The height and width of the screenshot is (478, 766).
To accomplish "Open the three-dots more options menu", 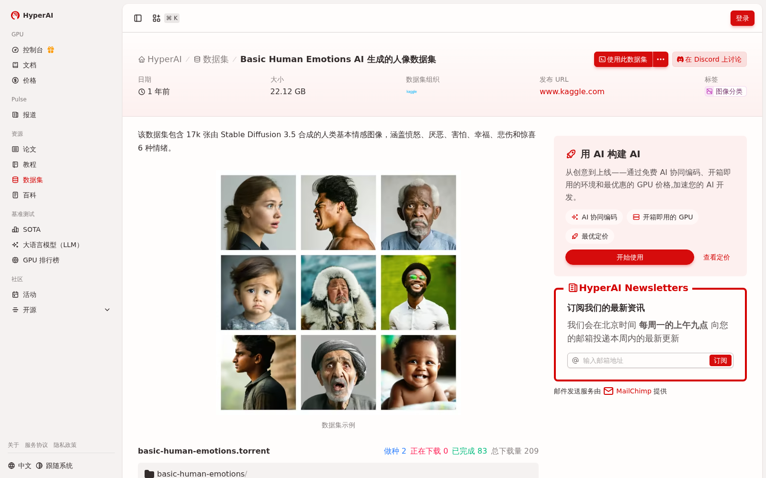I will [661, 59].
